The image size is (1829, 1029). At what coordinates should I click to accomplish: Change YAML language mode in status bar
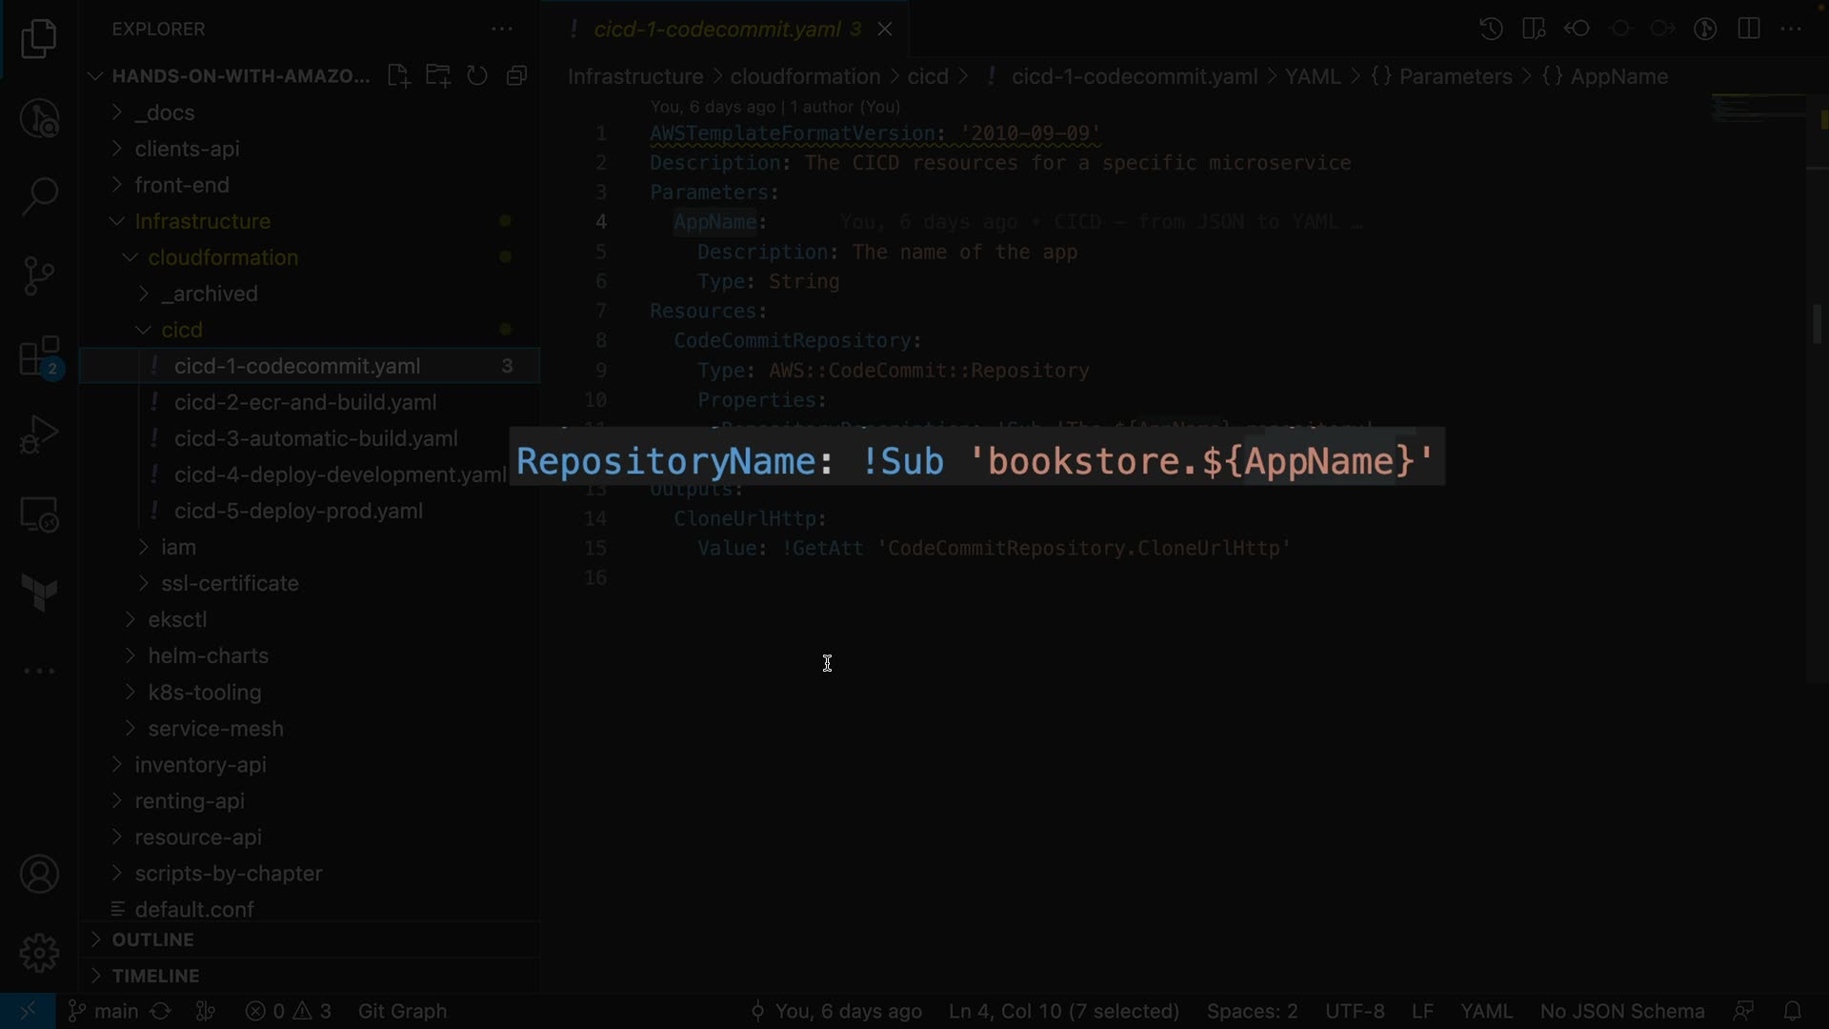point(1485,1011)
